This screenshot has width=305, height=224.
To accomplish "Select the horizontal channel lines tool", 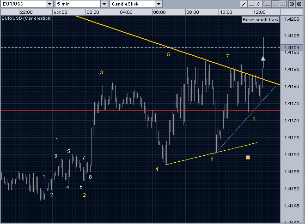I will [x=251, y=4].
